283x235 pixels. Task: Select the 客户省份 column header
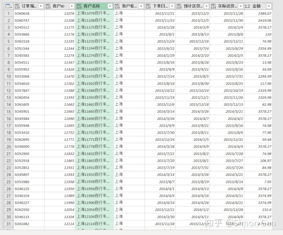[x=129, y=6]
